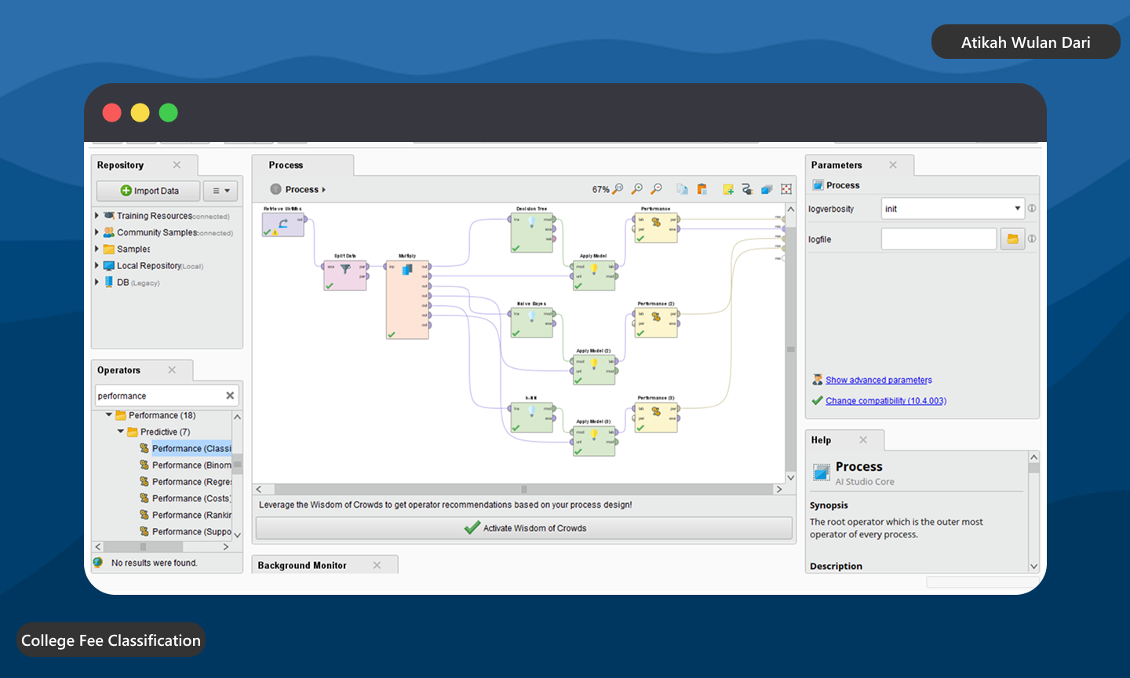
Task: Click the grey up-arrow beside Process breadcrumb
Action: (x=275, y=189)
